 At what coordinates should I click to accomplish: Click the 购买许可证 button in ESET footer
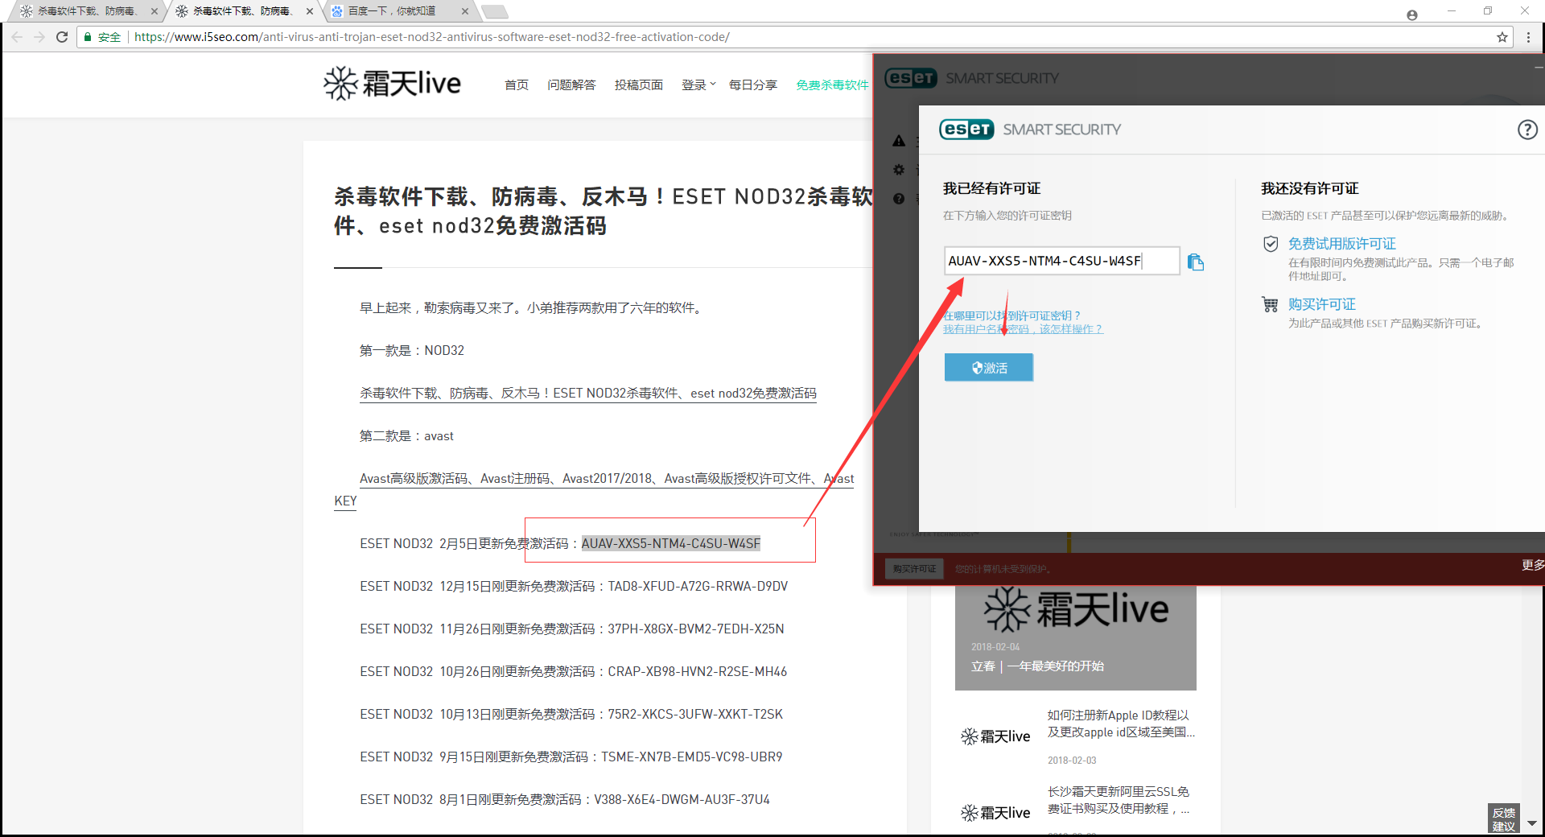pos(914,569)
